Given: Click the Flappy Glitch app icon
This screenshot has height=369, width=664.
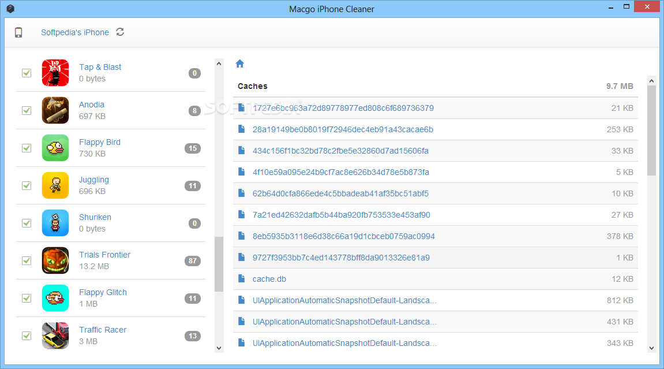Looking at the screenshot, I should [55, 298].
